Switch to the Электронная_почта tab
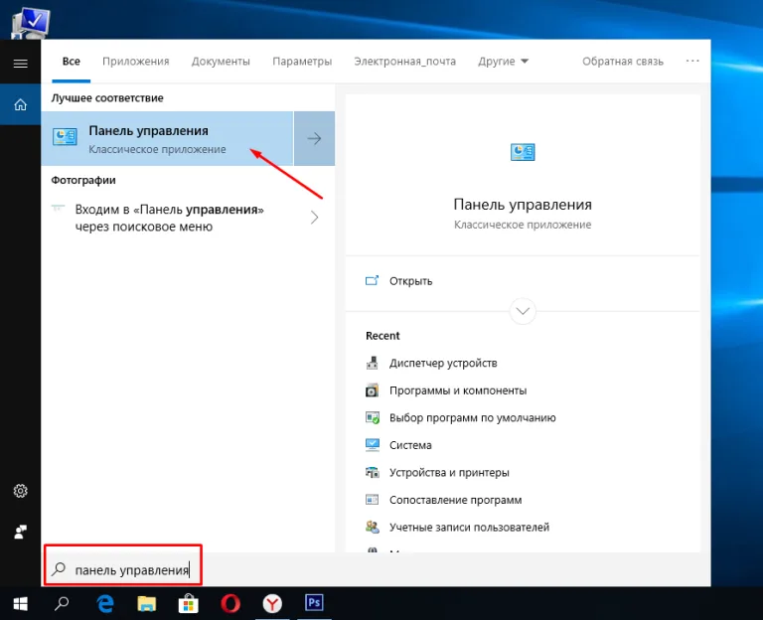763x620 pixels. (x=405, y=62)
